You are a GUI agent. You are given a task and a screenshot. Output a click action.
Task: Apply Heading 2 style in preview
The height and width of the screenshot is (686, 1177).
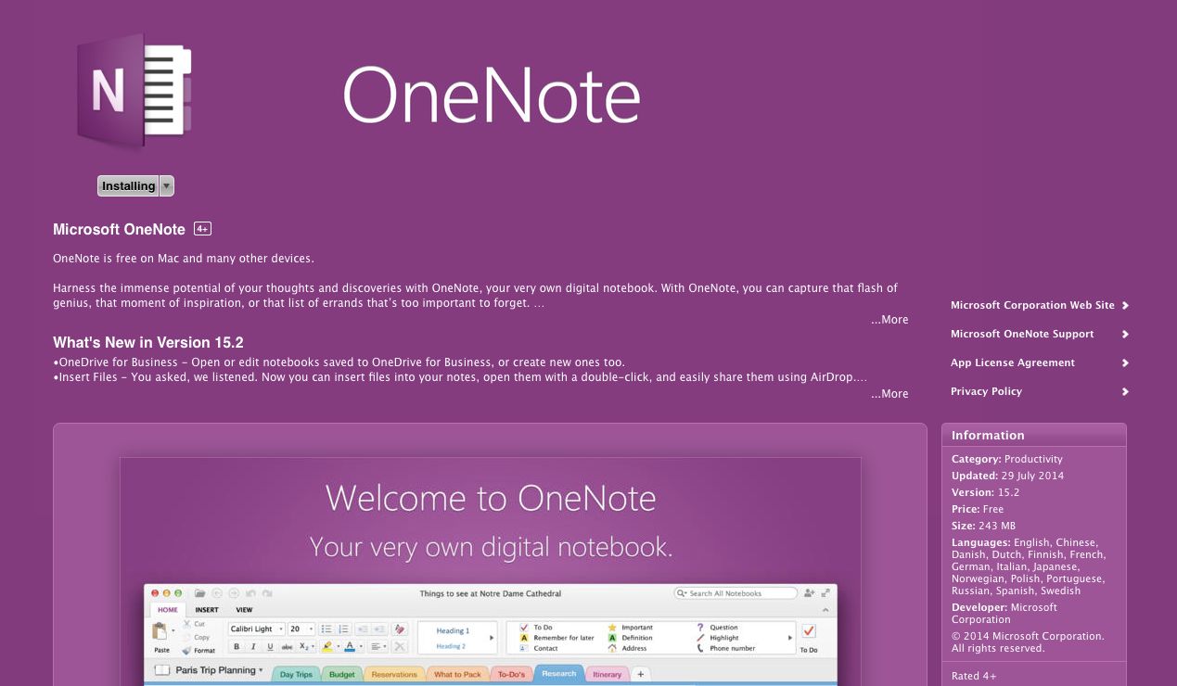(451, 646)
